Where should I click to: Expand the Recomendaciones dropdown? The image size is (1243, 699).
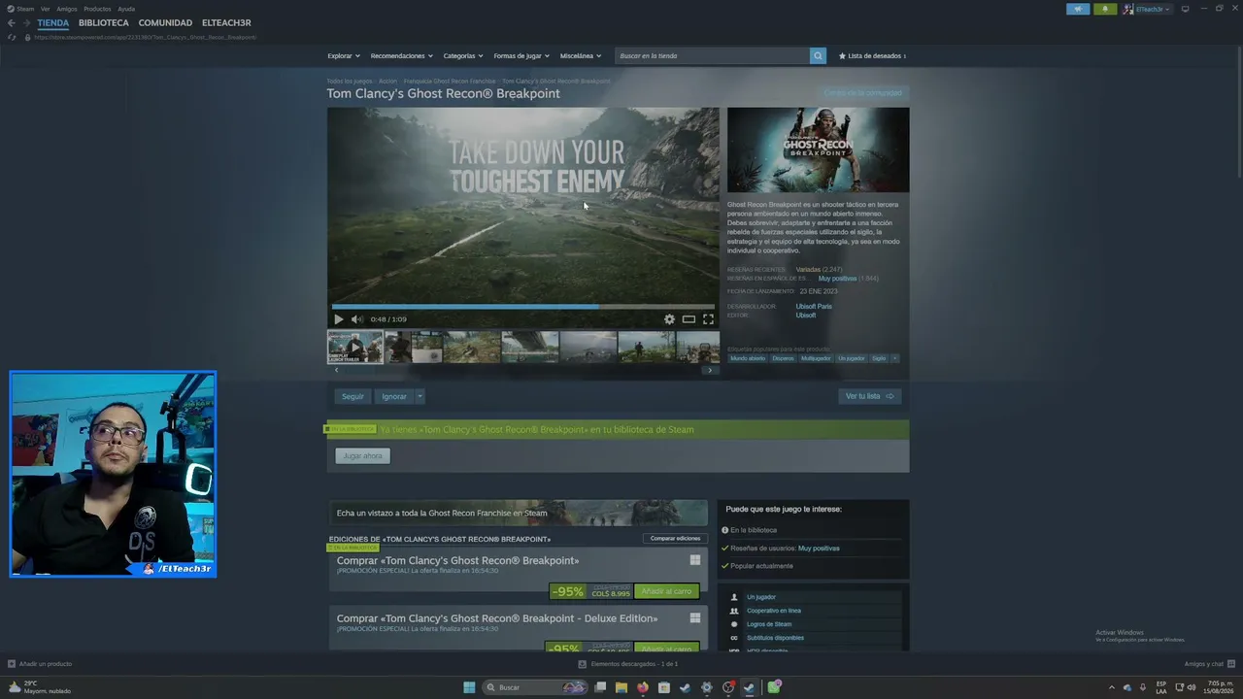402,56
